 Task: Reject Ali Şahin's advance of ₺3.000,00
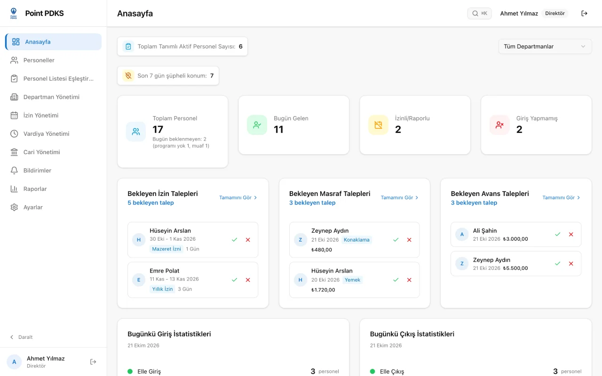pos(571,234)
